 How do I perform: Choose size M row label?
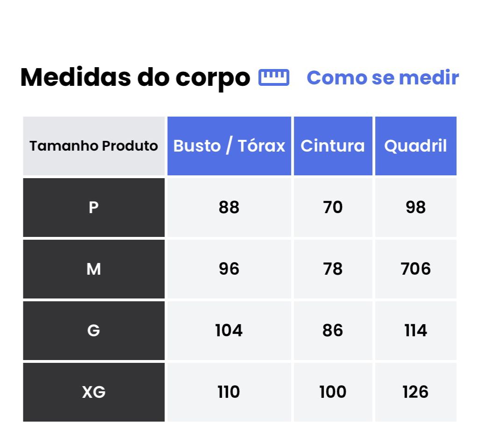94,269
